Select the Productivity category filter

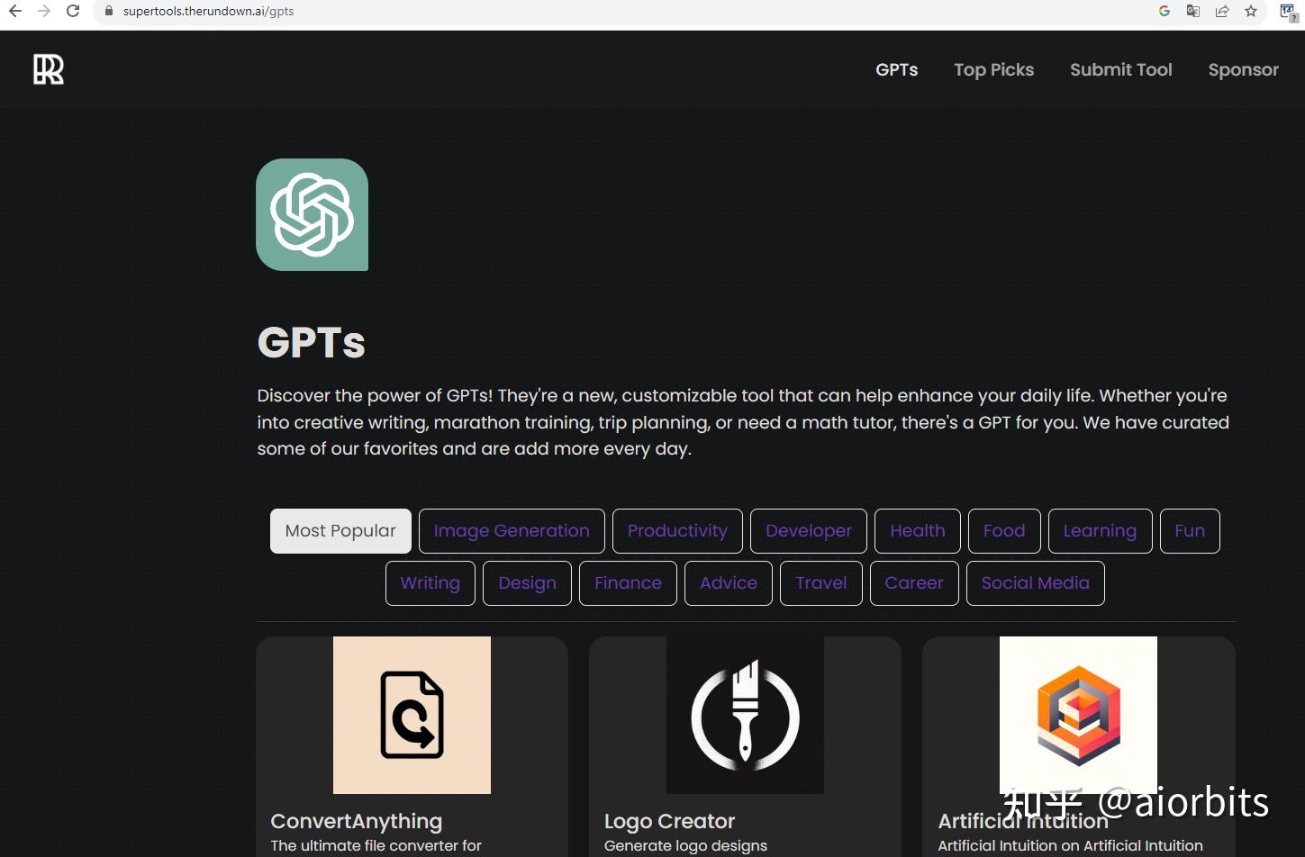(677, 531)
